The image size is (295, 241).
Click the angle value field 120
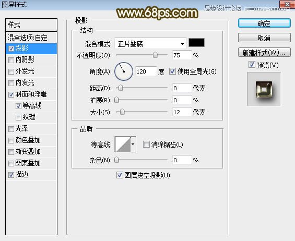146,71
